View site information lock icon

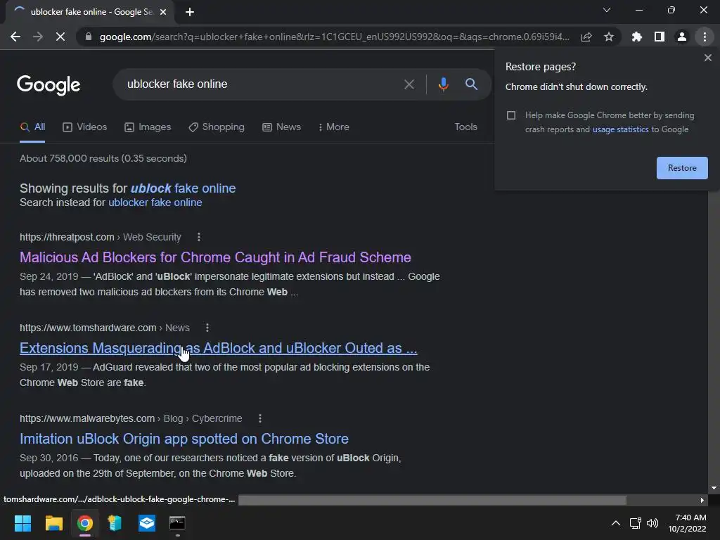pyautogui.click(x=89, y=37)
